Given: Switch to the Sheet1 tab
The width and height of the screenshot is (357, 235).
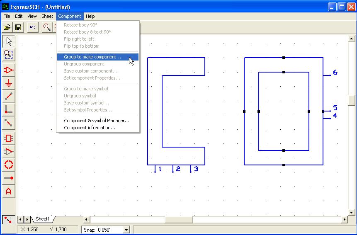Looking at the screenshot, I should tap(42, 219).
